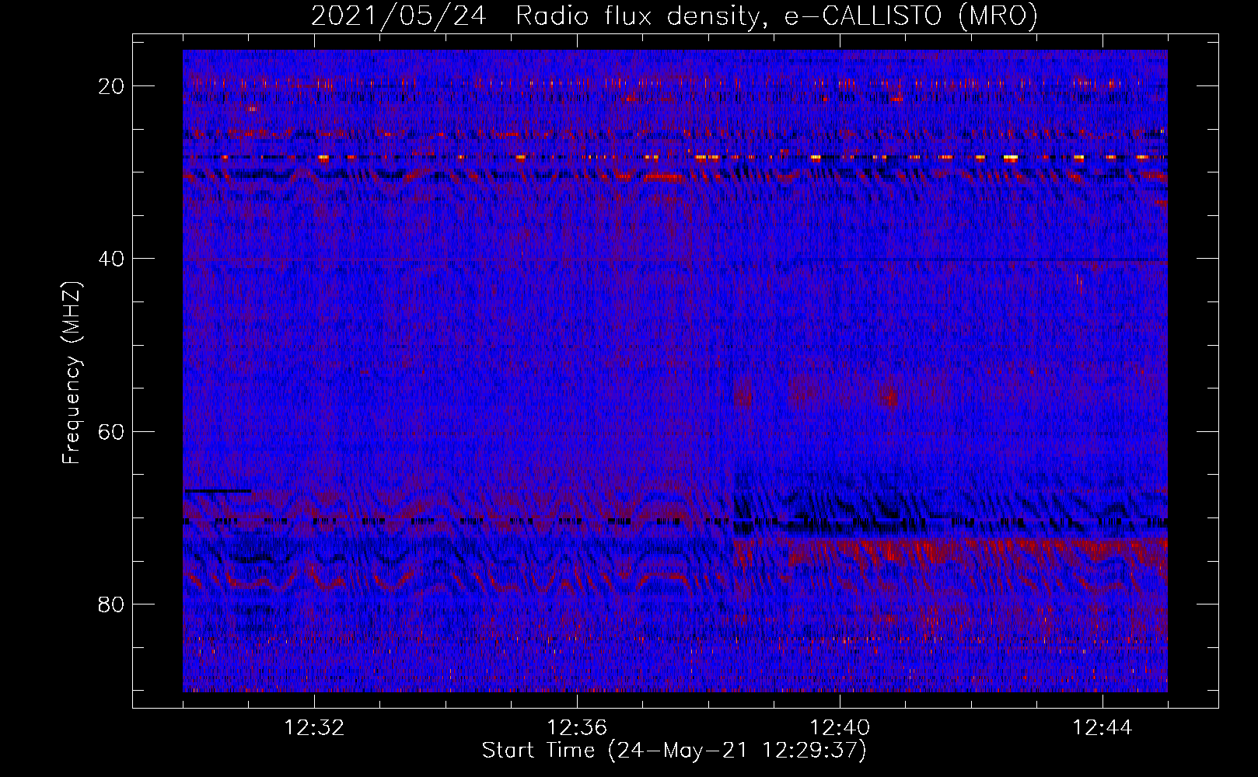This screenshot has height=777, width=1258.
Task: Click the time tick label '12:32'
Action: point(314,727)
